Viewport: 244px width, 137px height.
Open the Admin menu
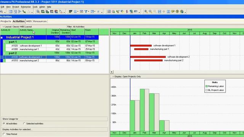point(42,7)
